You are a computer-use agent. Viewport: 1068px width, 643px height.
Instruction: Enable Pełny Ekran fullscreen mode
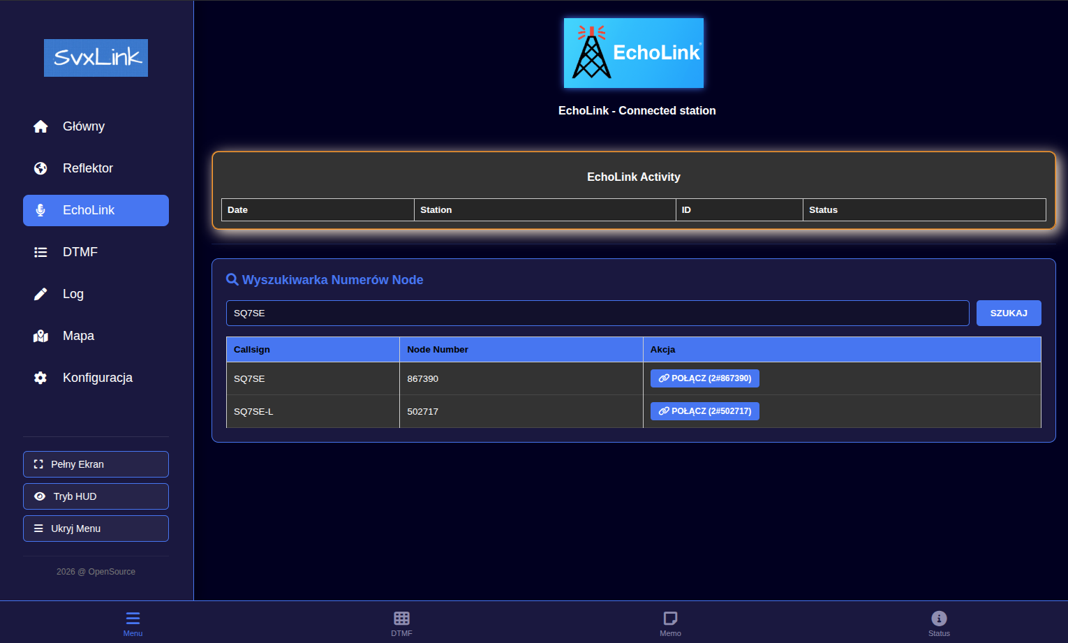(96, 464)
